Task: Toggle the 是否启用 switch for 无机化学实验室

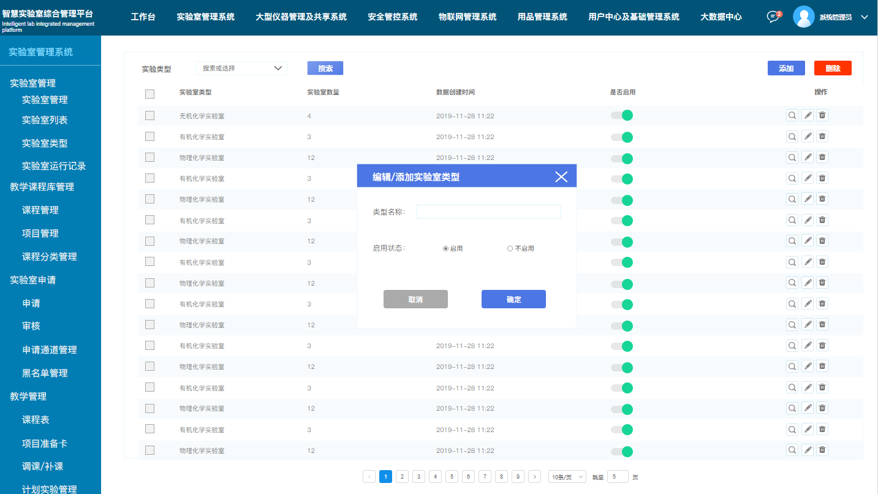Action: 621,115
